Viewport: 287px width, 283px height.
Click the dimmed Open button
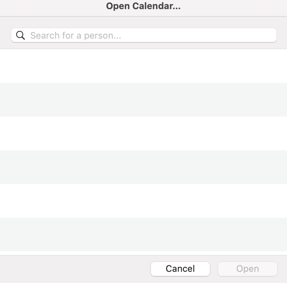coord(247,269)
